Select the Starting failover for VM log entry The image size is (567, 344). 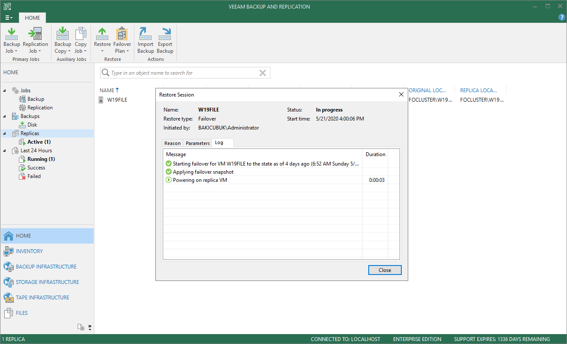[x=263, y=164]
